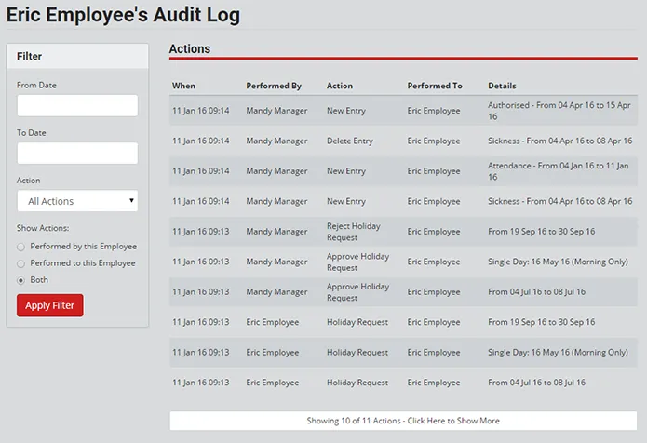Click the Apply Filter button
This screenshot has height=443, width=647.
(50, 305)
